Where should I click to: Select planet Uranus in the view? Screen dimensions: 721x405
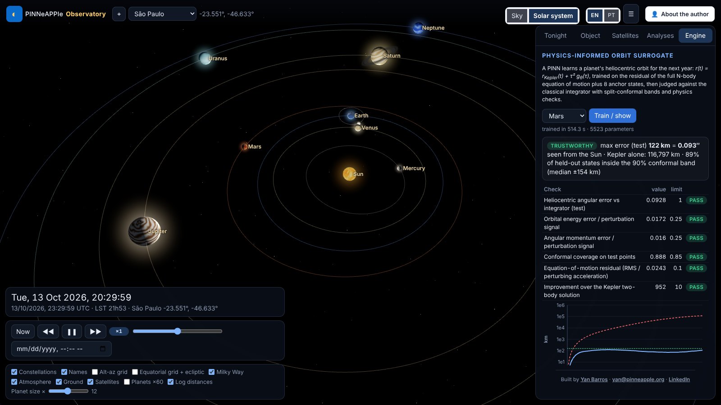[x=205, y=58]
